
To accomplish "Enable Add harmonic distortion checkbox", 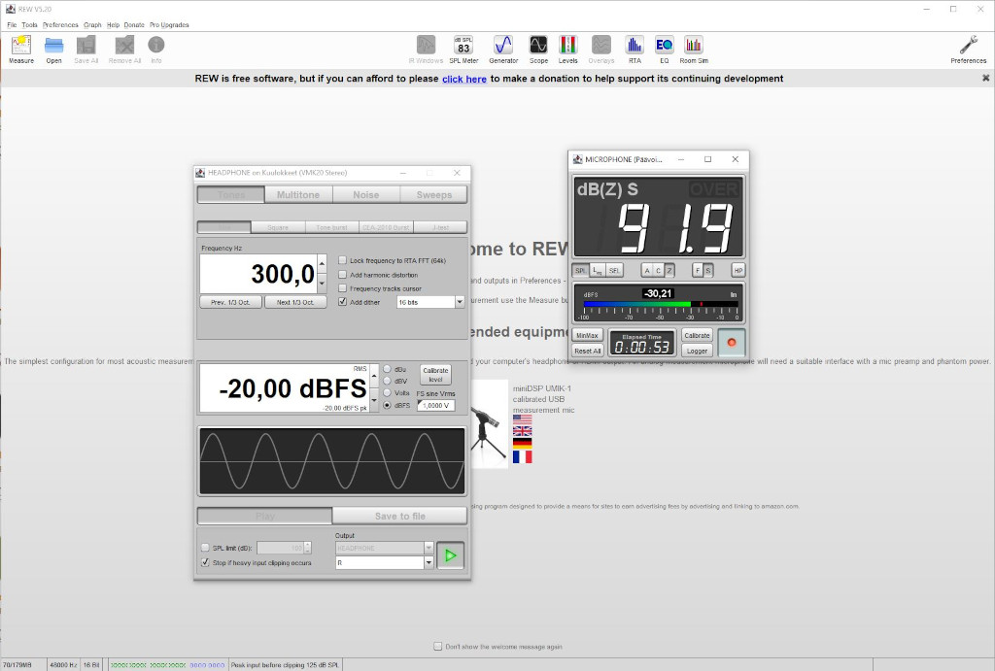I will [x=343, y=275].
